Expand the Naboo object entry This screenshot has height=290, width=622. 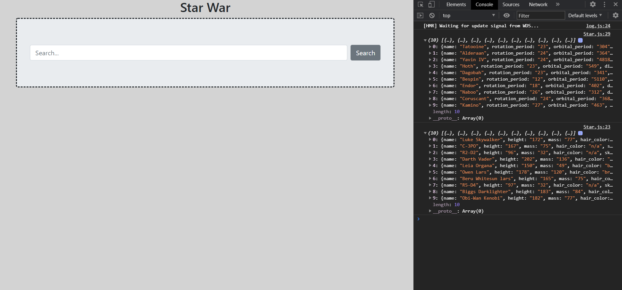coord(430,92)
